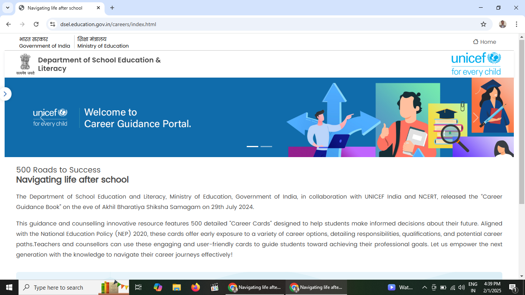Open the volume control icon
The width and height of the screenshot is (525, 295).
coord(462,287)
